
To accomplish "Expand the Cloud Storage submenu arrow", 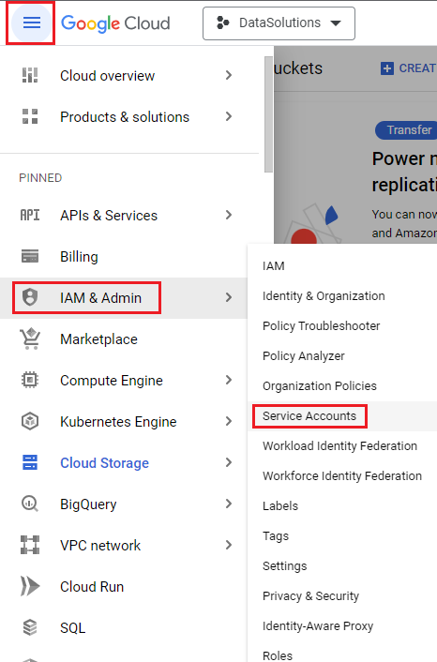I will click(x=229, y=462).
